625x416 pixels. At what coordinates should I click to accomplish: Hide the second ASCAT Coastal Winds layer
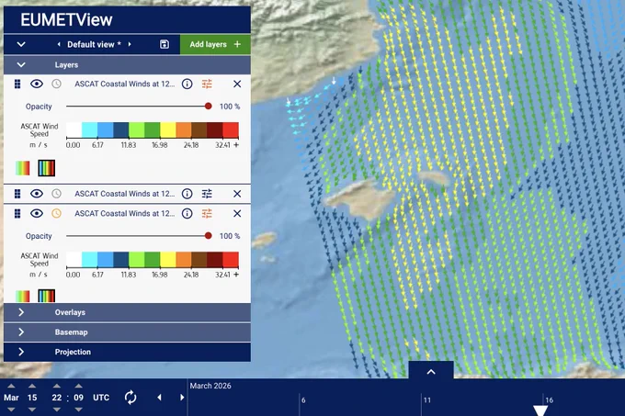pyautogui.click(x=37, y=194)
